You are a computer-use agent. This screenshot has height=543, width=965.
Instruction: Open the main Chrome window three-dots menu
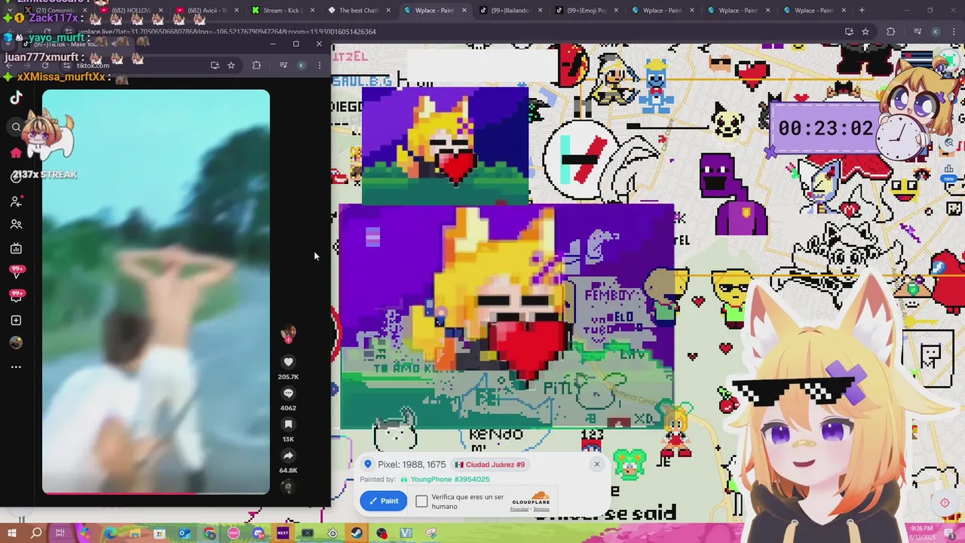click(952, 32)
